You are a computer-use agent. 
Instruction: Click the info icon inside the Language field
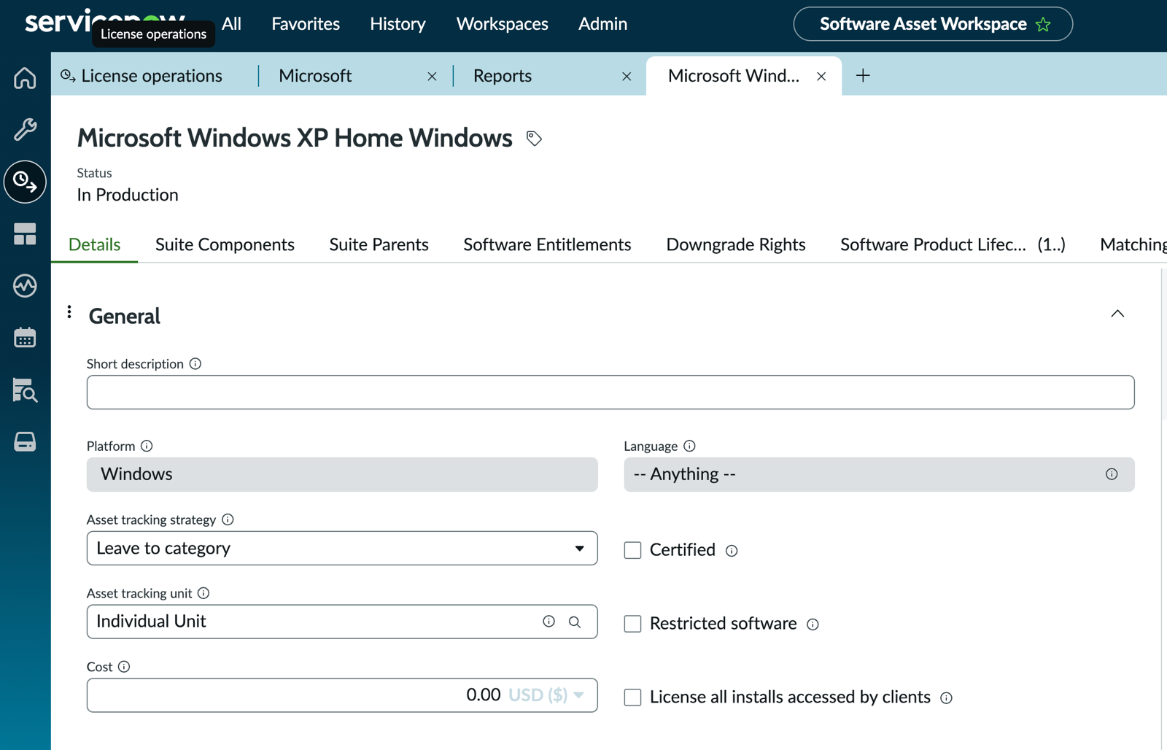pyautogui.click(x=1112, y=474)
